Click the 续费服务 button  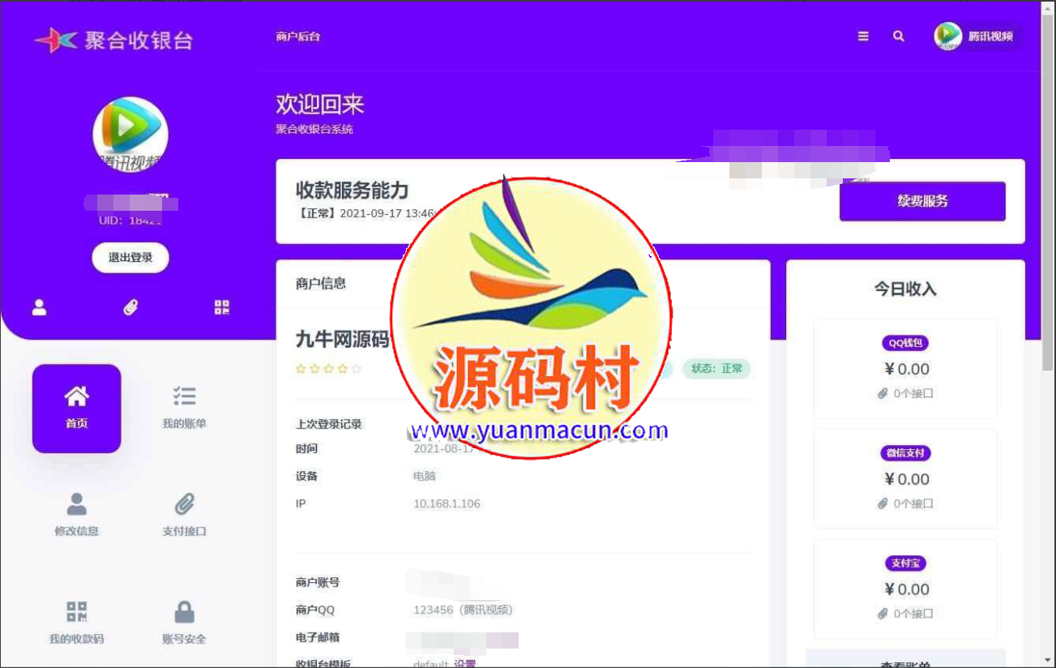point(922,201)
